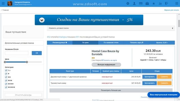This screenshot has width=180, height=101.
Task: Open Валюта: EUR dropdown
Action: click(x=162, y=43)
